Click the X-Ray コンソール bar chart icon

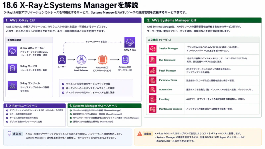click(x=12, y=85)
